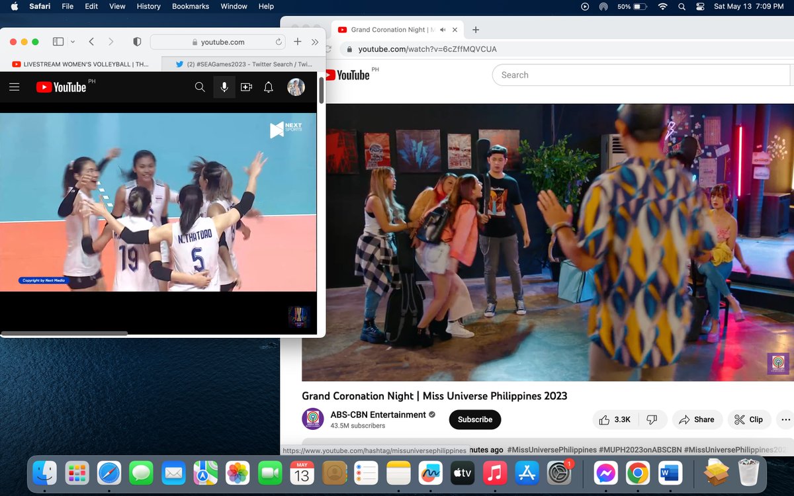
Task: Open the File menu
Action: tap(67, 6)
